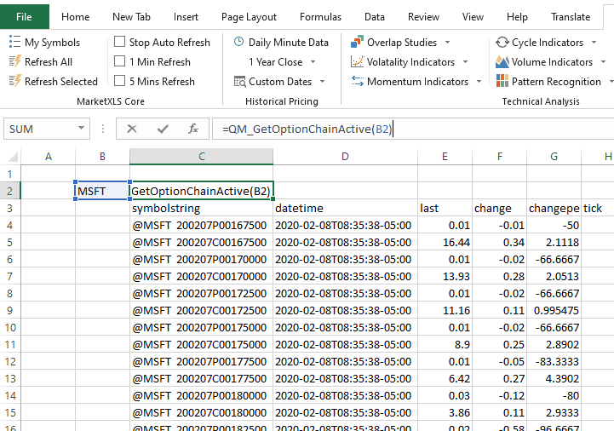
Task: Open the Momentum Indicators menu
Action: tap(417, 82)
